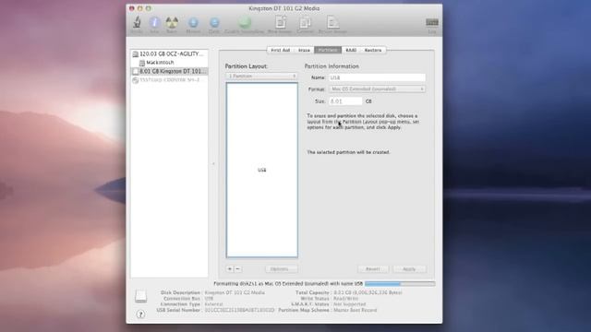Image resolution: width=591 pixels, height=332 pixels.
Task: Click the Convert toolbar icon
Action: 305,22
